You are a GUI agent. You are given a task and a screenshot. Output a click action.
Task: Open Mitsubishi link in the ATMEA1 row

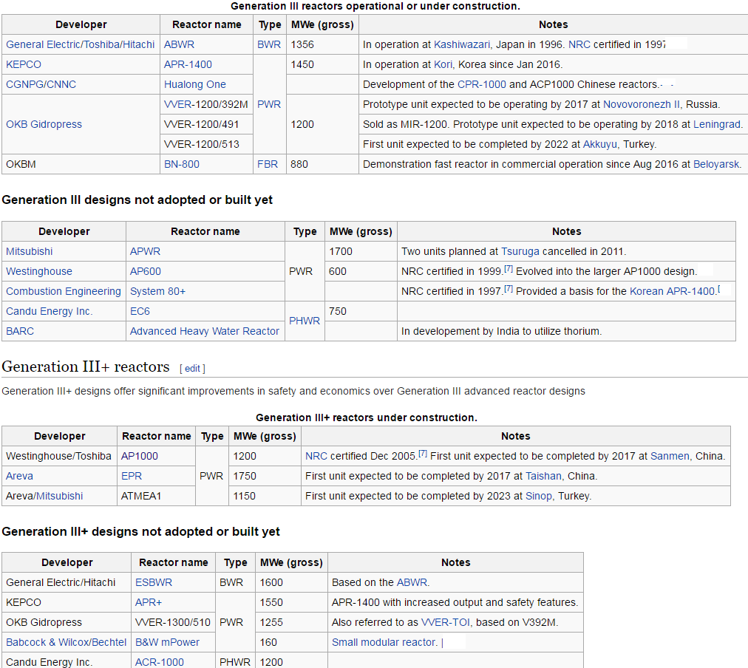coord(60,497)
